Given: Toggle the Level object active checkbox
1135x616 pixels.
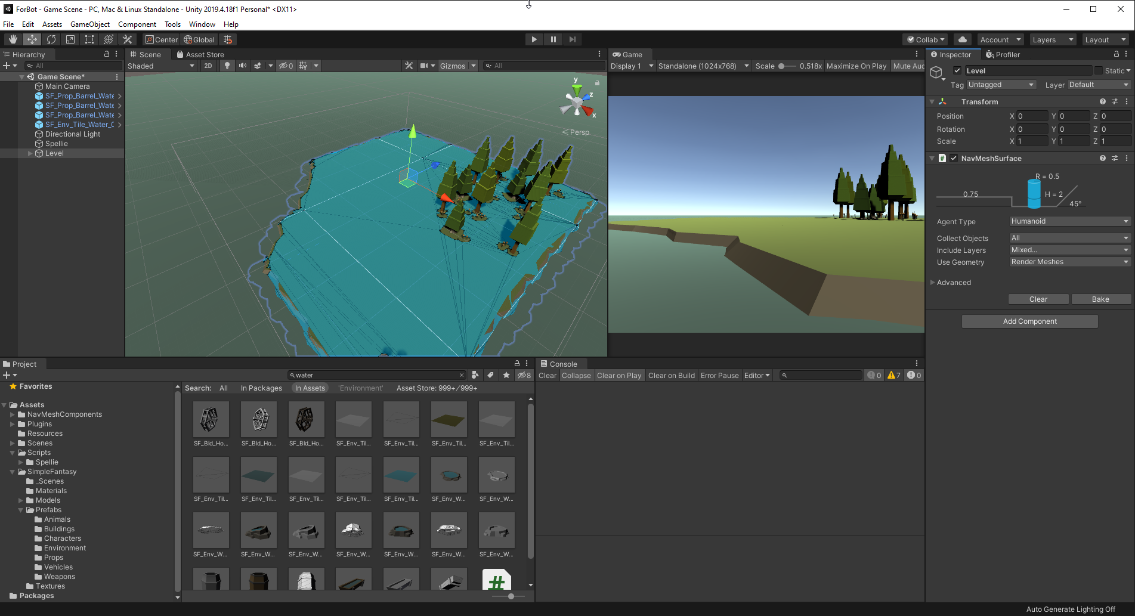Looking at the screenshot, I should pos(957,70).
